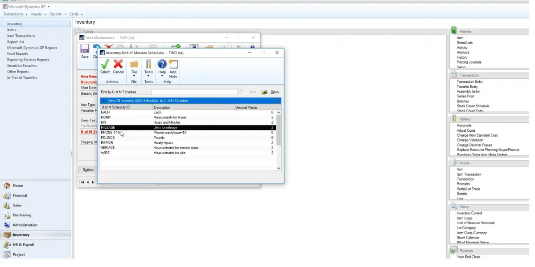Click the HR & Payroll navigation icon

pos(7,244)
